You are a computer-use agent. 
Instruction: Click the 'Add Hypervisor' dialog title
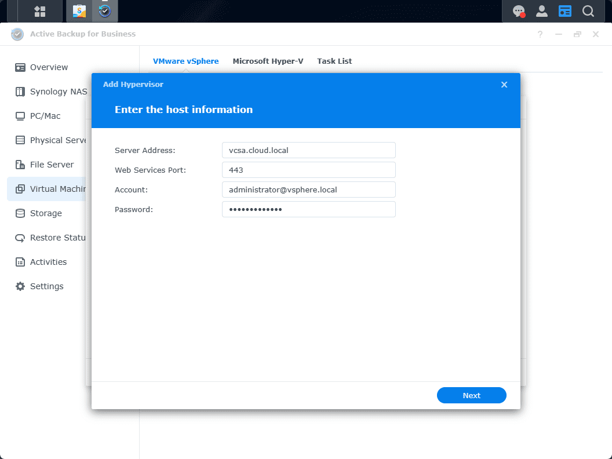[x=133, y=84]
